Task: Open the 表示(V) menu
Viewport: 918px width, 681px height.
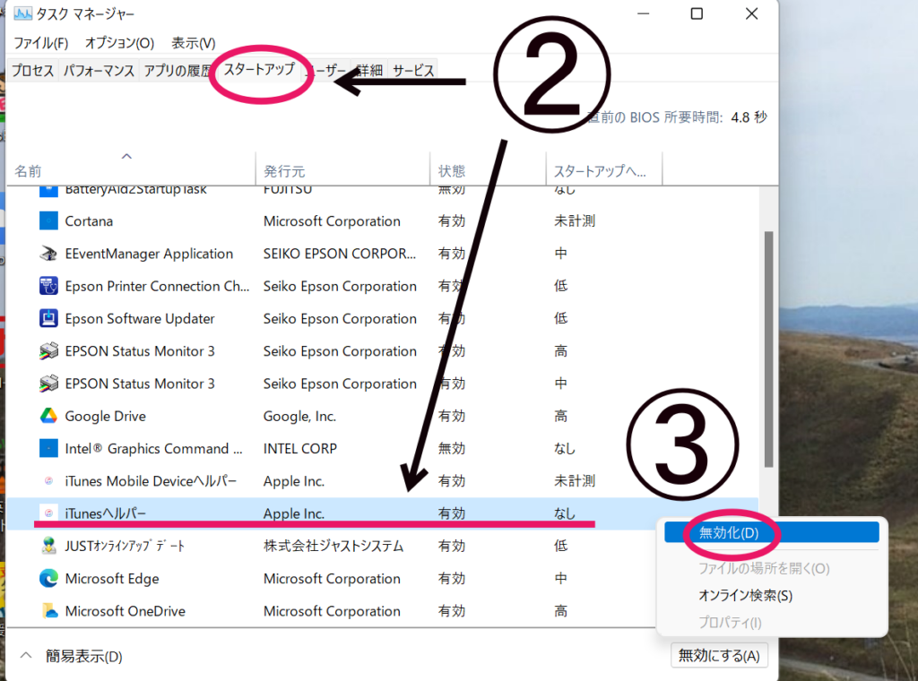Action: [x=194, y=43]
